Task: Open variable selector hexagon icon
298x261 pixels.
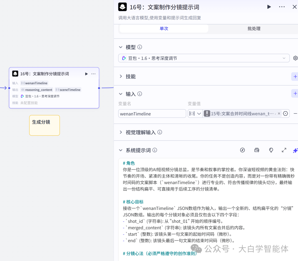Action: click(286, 114)
